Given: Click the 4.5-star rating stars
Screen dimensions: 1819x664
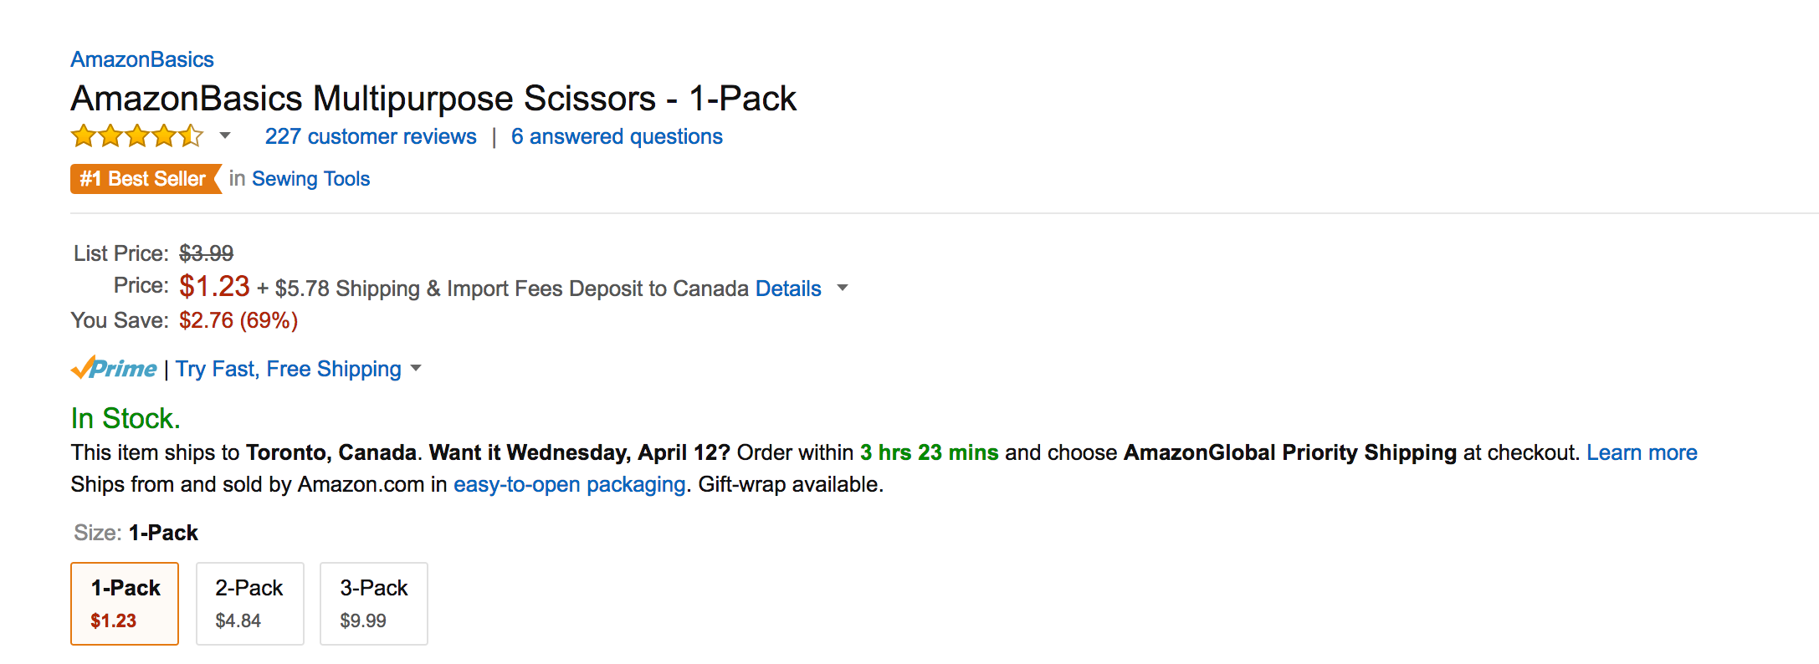Looking at the screenshot, I should pyautogui.click(x=134, y=135).
